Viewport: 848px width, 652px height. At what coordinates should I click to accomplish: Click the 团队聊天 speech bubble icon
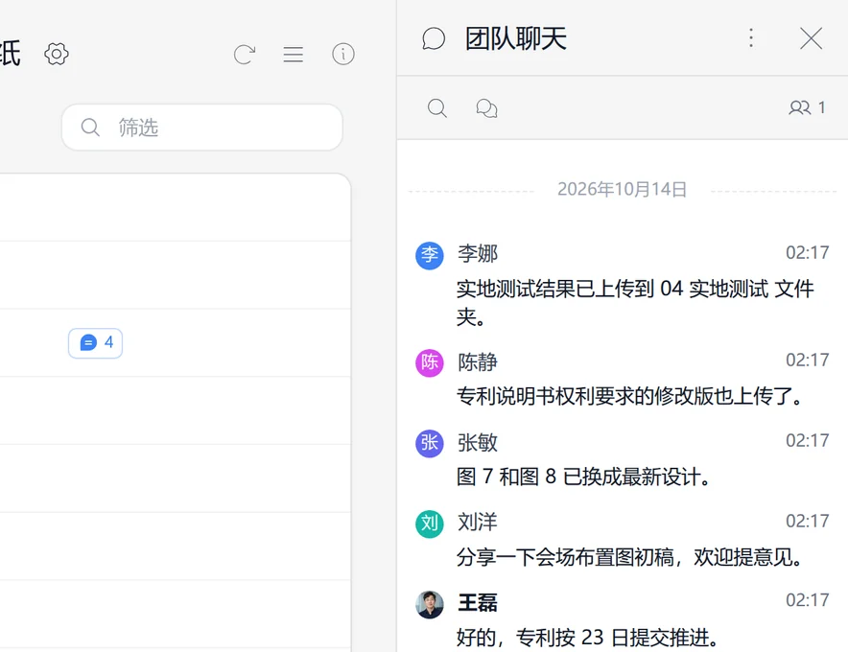(434, 39)
